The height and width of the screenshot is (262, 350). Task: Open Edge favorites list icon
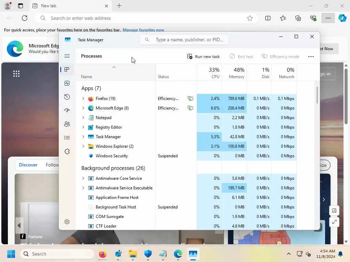click(x=283, y=18)
